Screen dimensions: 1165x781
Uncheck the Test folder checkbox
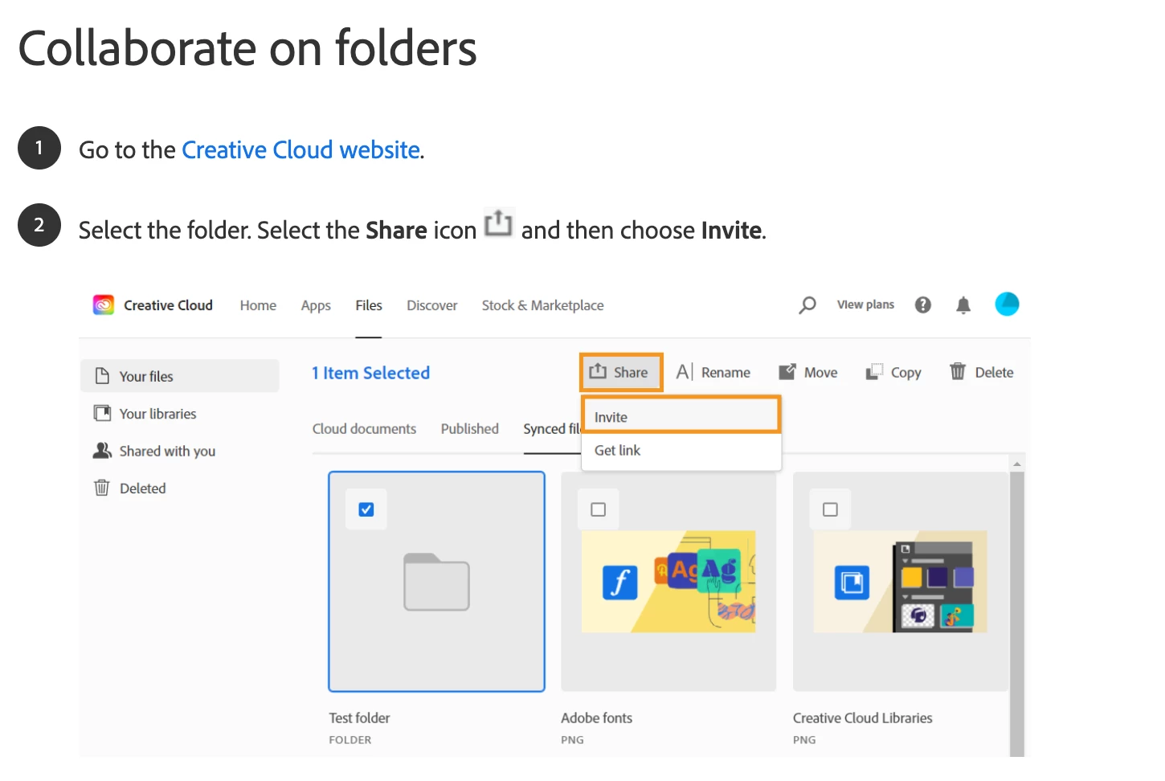[366, 509]
